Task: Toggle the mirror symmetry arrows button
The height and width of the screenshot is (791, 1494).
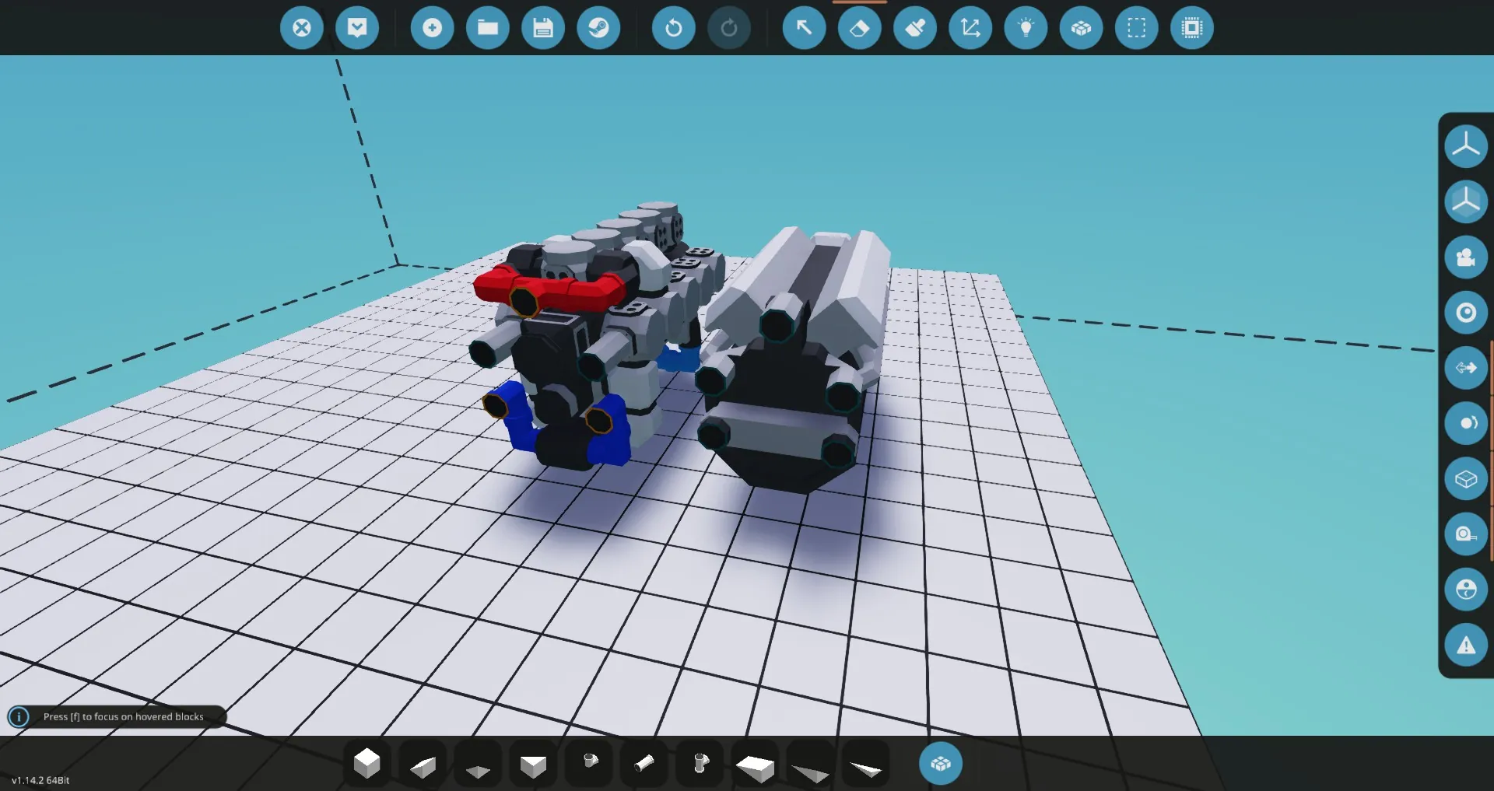Action: coord(1466,368)
